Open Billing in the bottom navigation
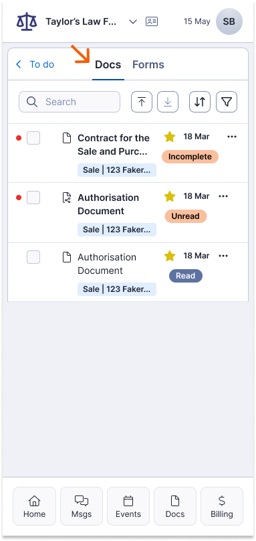Image resolution: width=256 pixels, height=541 pixels. coord(222,506)
